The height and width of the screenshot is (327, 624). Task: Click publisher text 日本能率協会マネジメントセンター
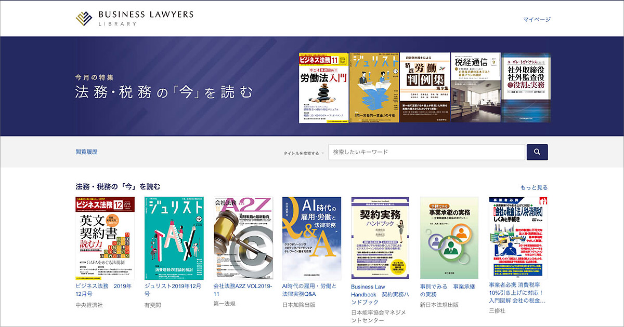pyautogui.click(x=379, y=317)
